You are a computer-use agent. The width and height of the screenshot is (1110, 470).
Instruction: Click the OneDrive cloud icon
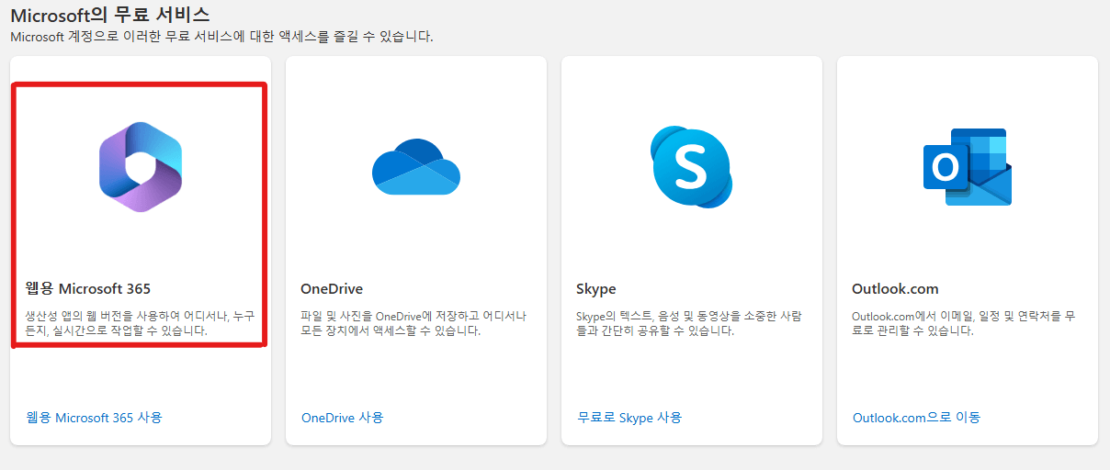416,166
